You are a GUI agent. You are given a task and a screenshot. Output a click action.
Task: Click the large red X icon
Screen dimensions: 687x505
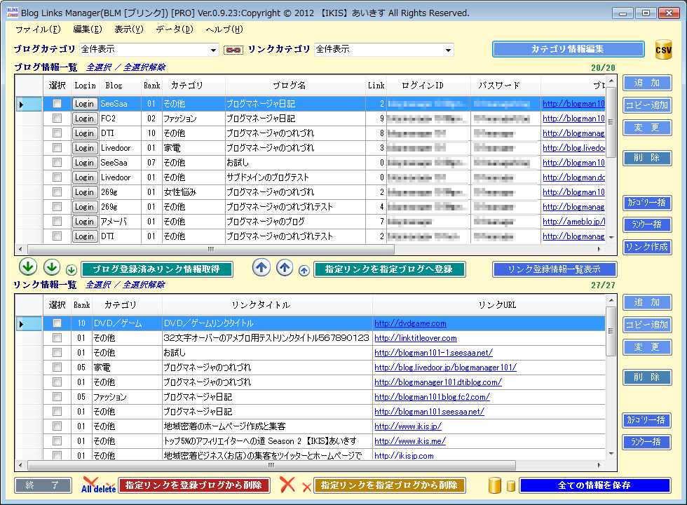(287, 485)
